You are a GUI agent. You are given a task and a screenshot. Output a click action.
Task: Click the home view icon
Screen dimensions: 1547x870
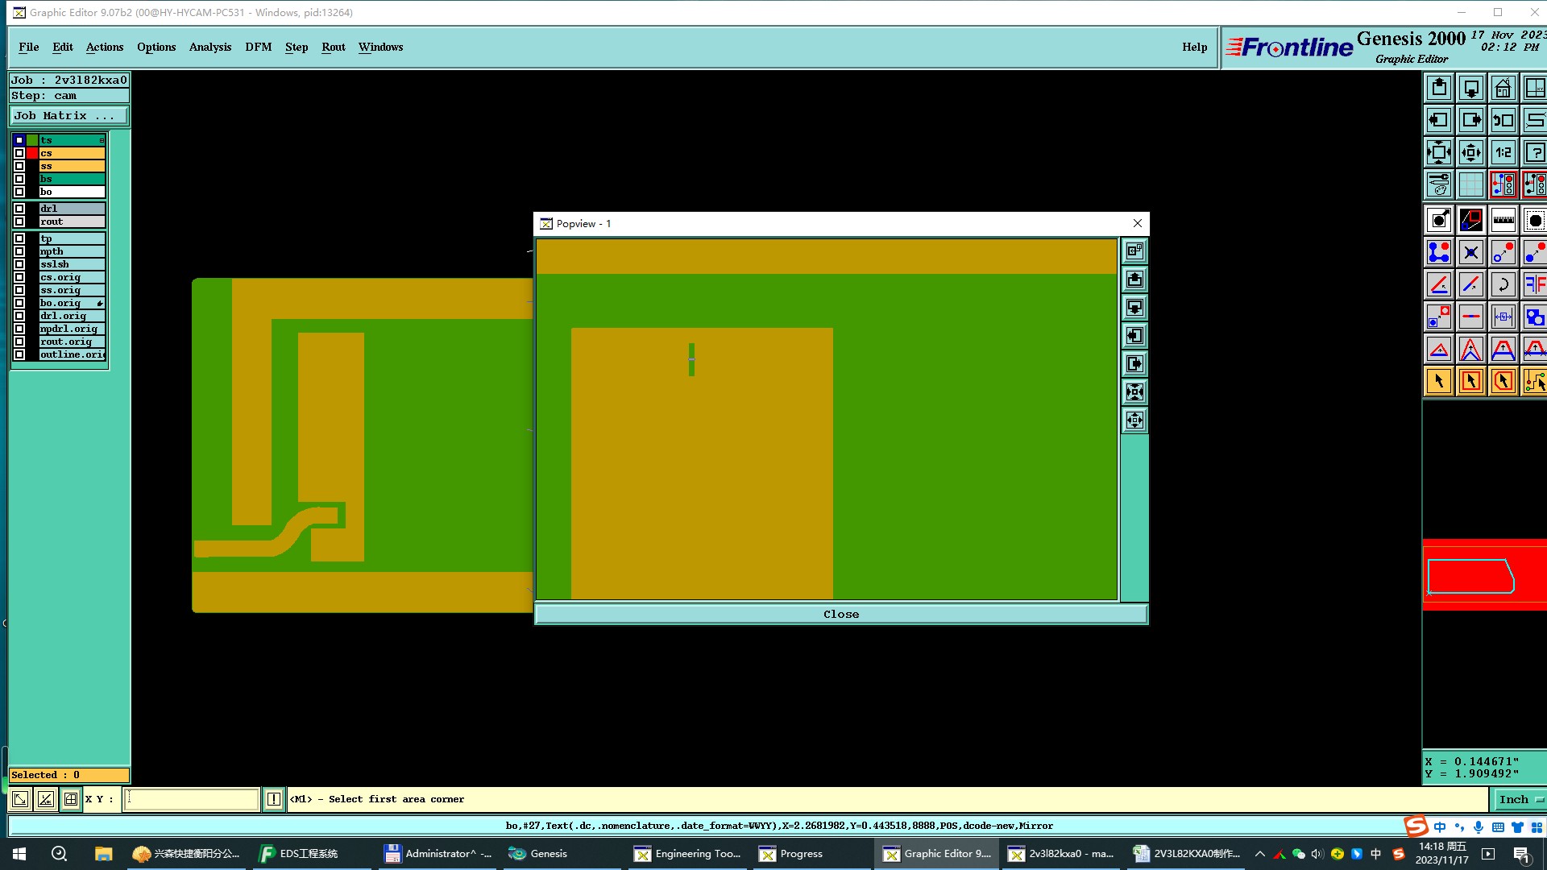1503,88
